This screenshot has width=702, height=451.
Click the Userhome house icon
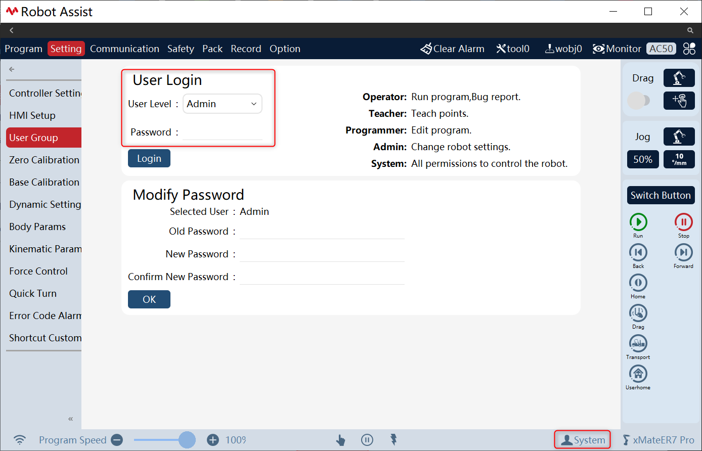pos(638,374)
